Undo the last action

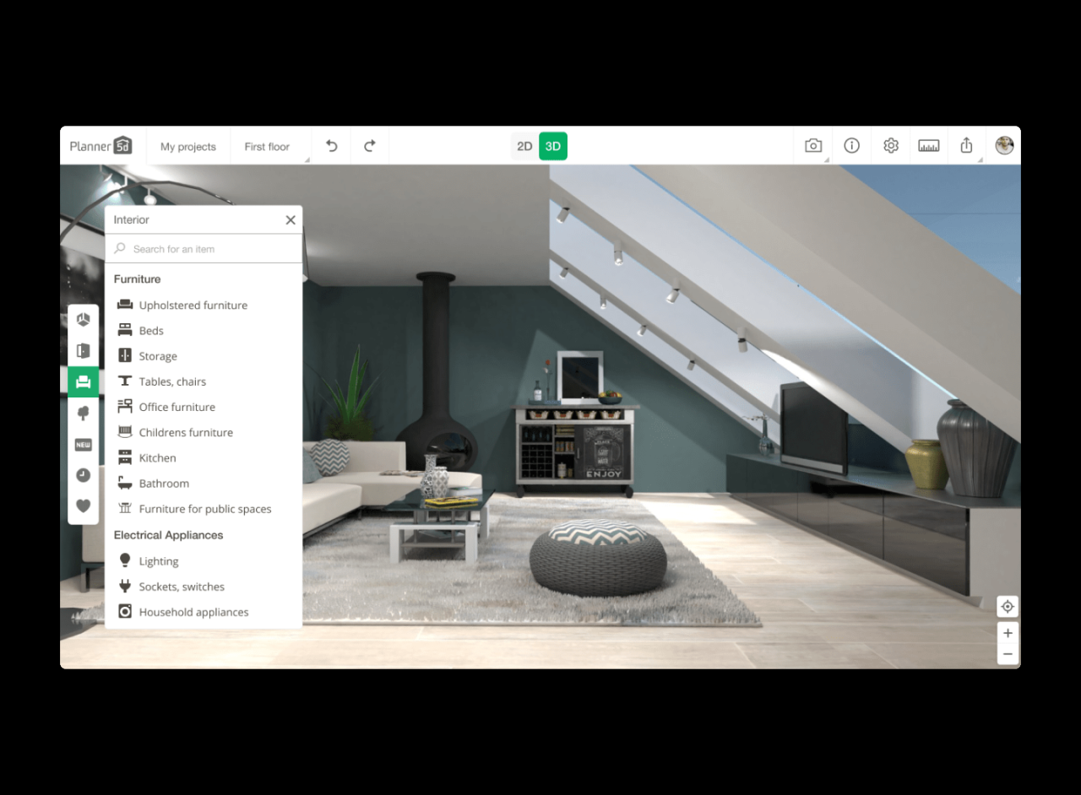(x=330, y=145)
